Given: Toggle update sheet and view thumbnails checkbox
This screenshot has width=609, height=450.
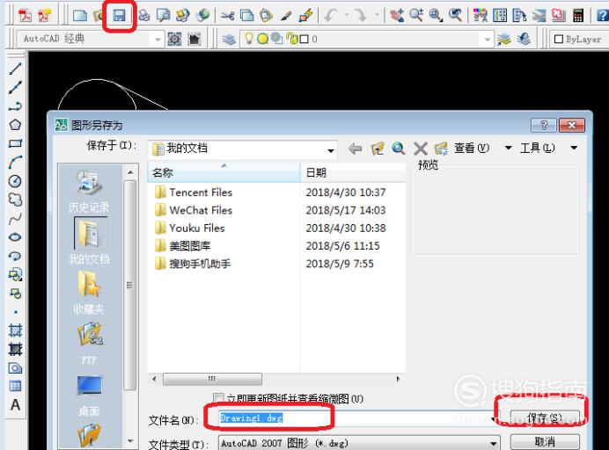Looking at the screenshot, I should pos(218,398).
